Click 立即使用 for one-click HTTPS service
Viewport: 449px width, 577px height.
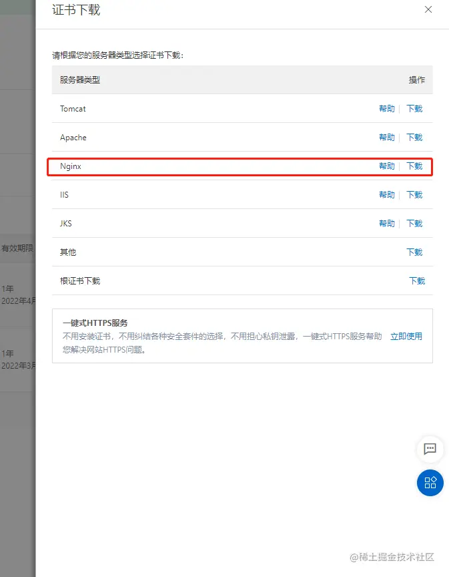[x=406, y=337]
